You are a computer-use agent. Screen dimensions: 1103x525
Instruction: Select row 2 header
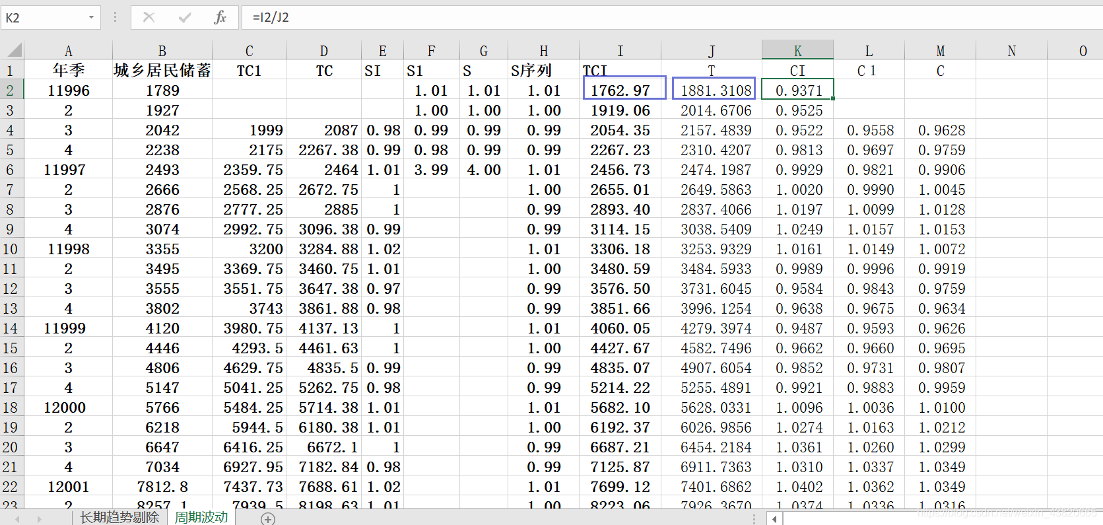[10, 90]
